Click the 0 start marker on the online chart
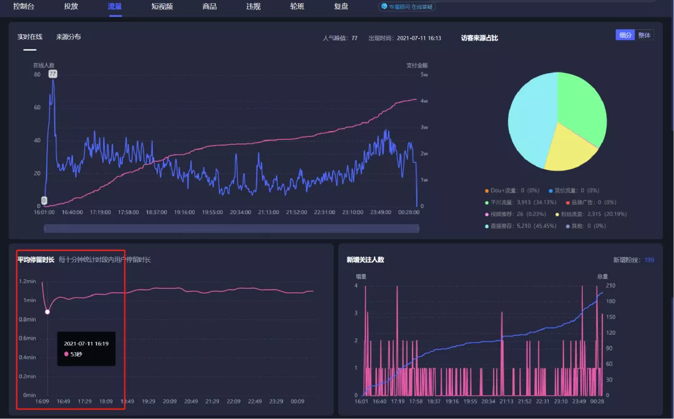This screenshot has width=674, height=419. tap(44, 200)
